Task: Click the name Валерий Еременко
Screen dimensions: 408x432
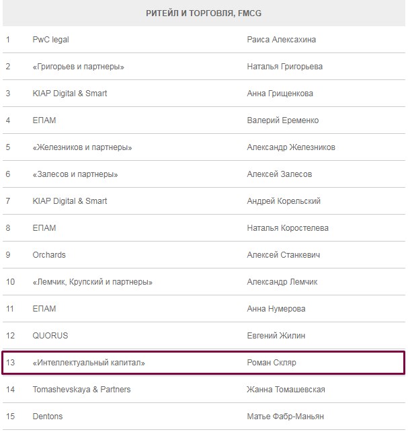Action: coord(283,120)
